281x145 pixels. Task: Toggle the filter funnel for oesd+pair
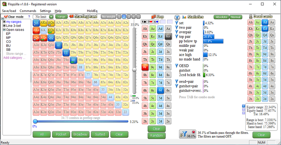pyautogui.click(x=177, y=82)
